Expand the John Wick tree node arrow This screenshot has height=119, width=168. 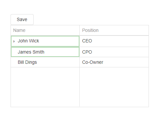14,41
